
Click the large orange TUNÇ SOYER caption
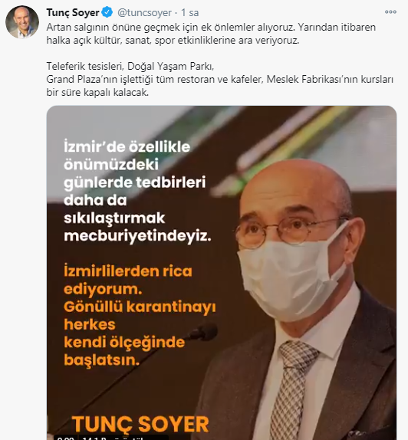[x=140, y=424]
